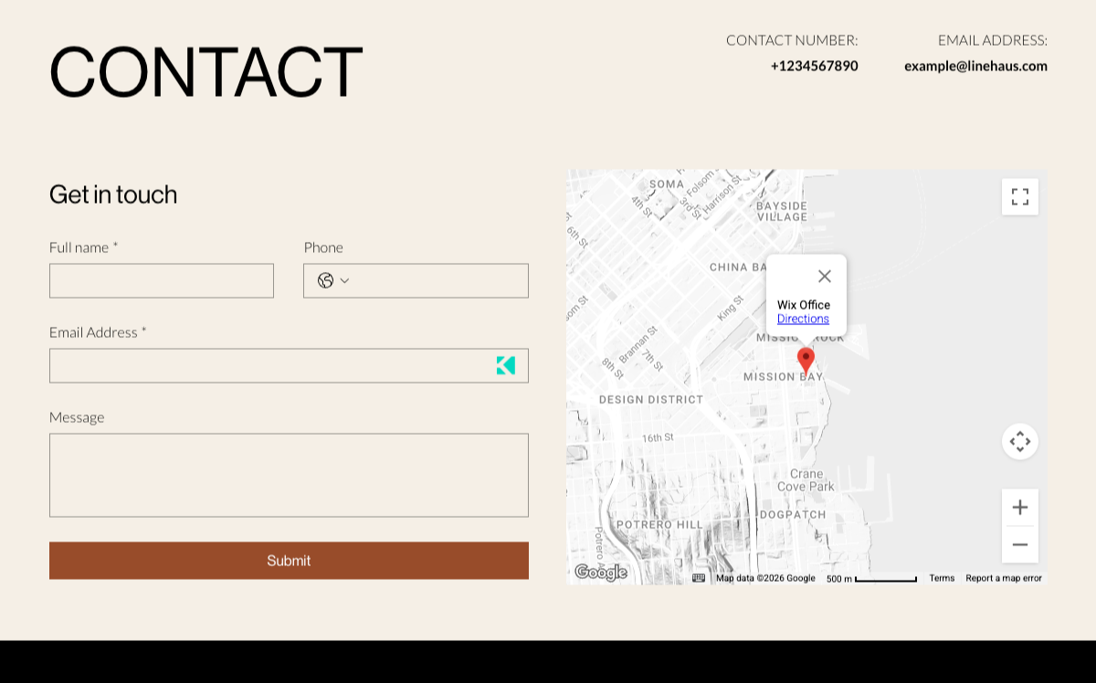This screenshot has height=683, width=1096.
Task: Click the Google logo on map
Action: pyautogui.click(x=600, y=573)
